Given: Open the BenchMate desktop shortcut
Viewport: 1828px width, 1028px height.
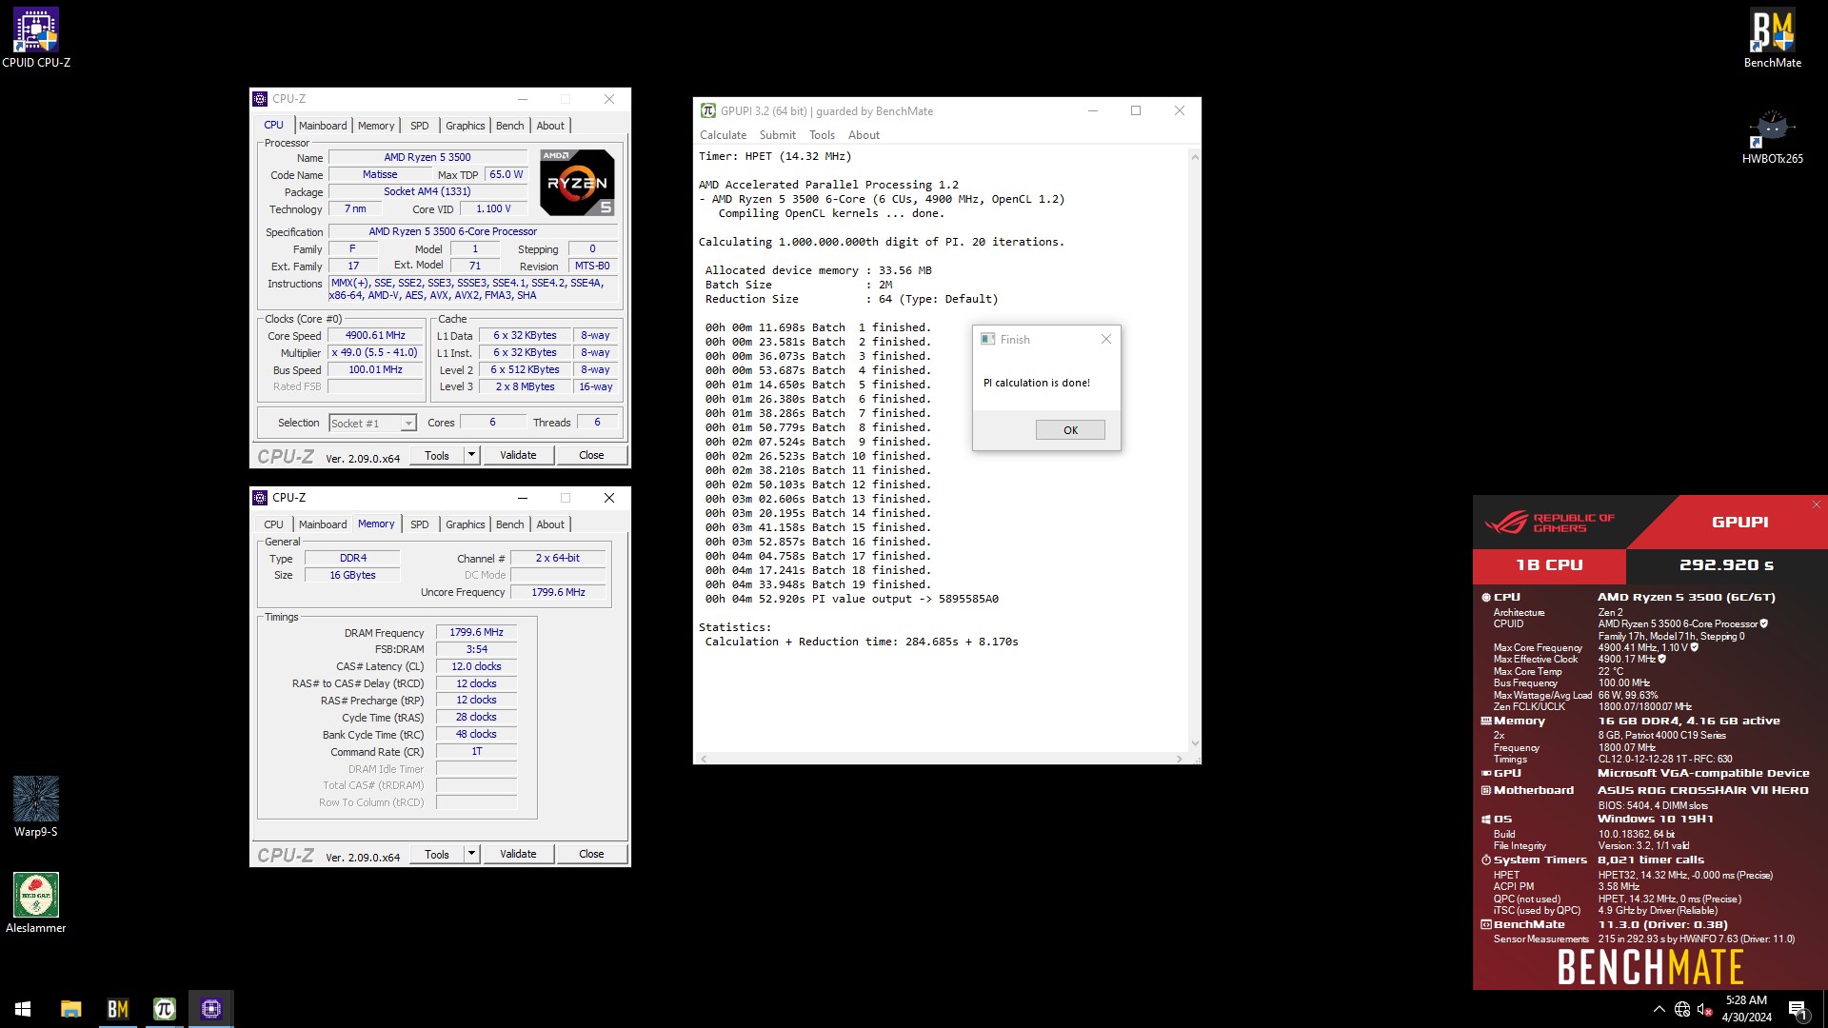Looking at the screenshot, I should (x=1772, y=38).
